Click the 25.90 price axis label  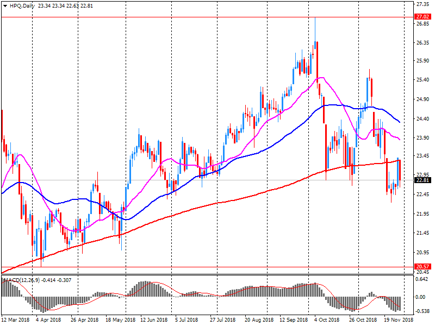(x=422, y=61)
